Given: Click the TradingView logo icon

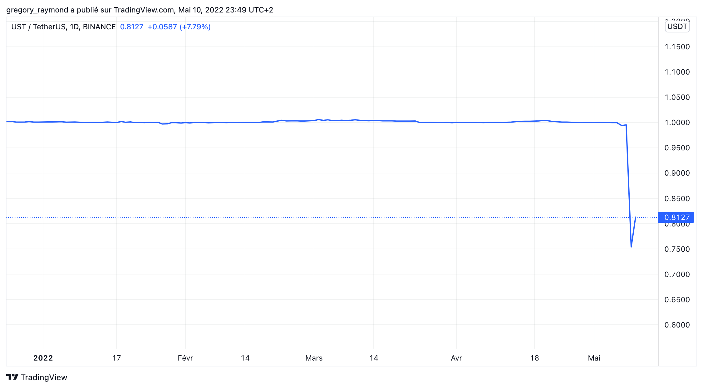Looking at the screenshot, I should pos(12,377).
